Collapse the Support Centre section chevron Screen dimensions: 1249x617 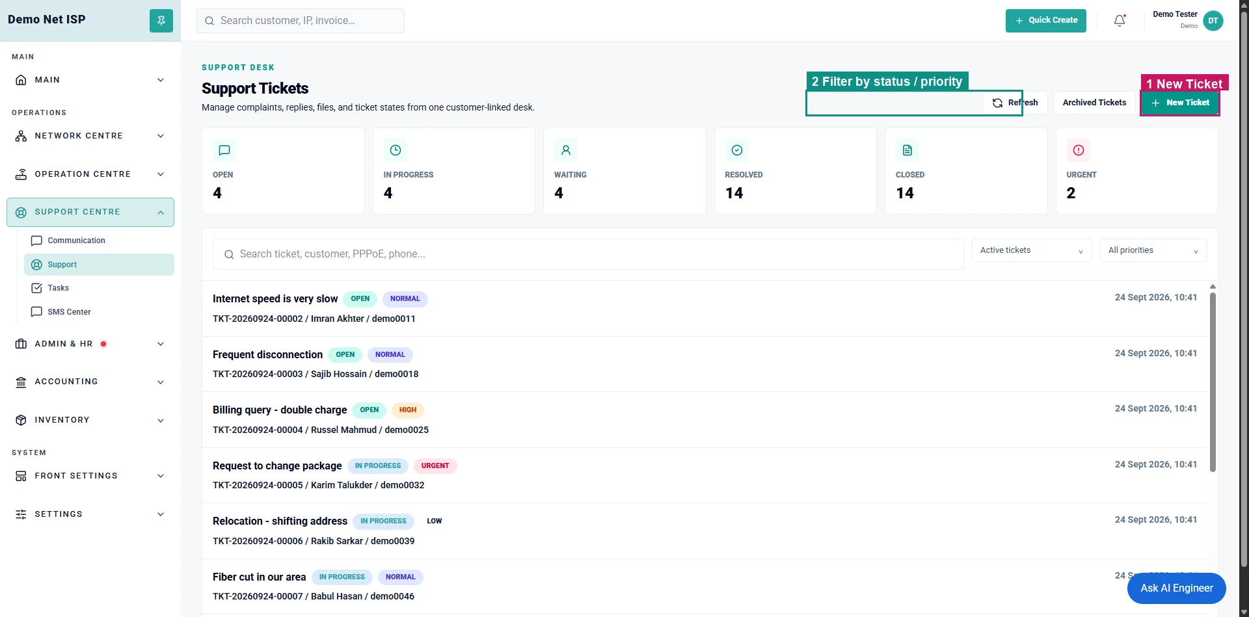[161, 213]
